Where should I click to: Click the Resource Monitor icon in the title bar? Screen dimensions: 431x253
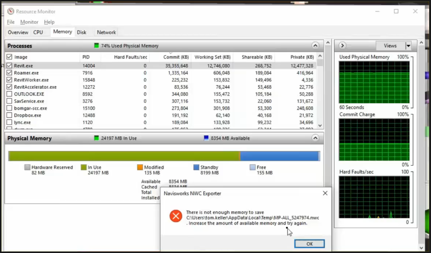(11, 11)
